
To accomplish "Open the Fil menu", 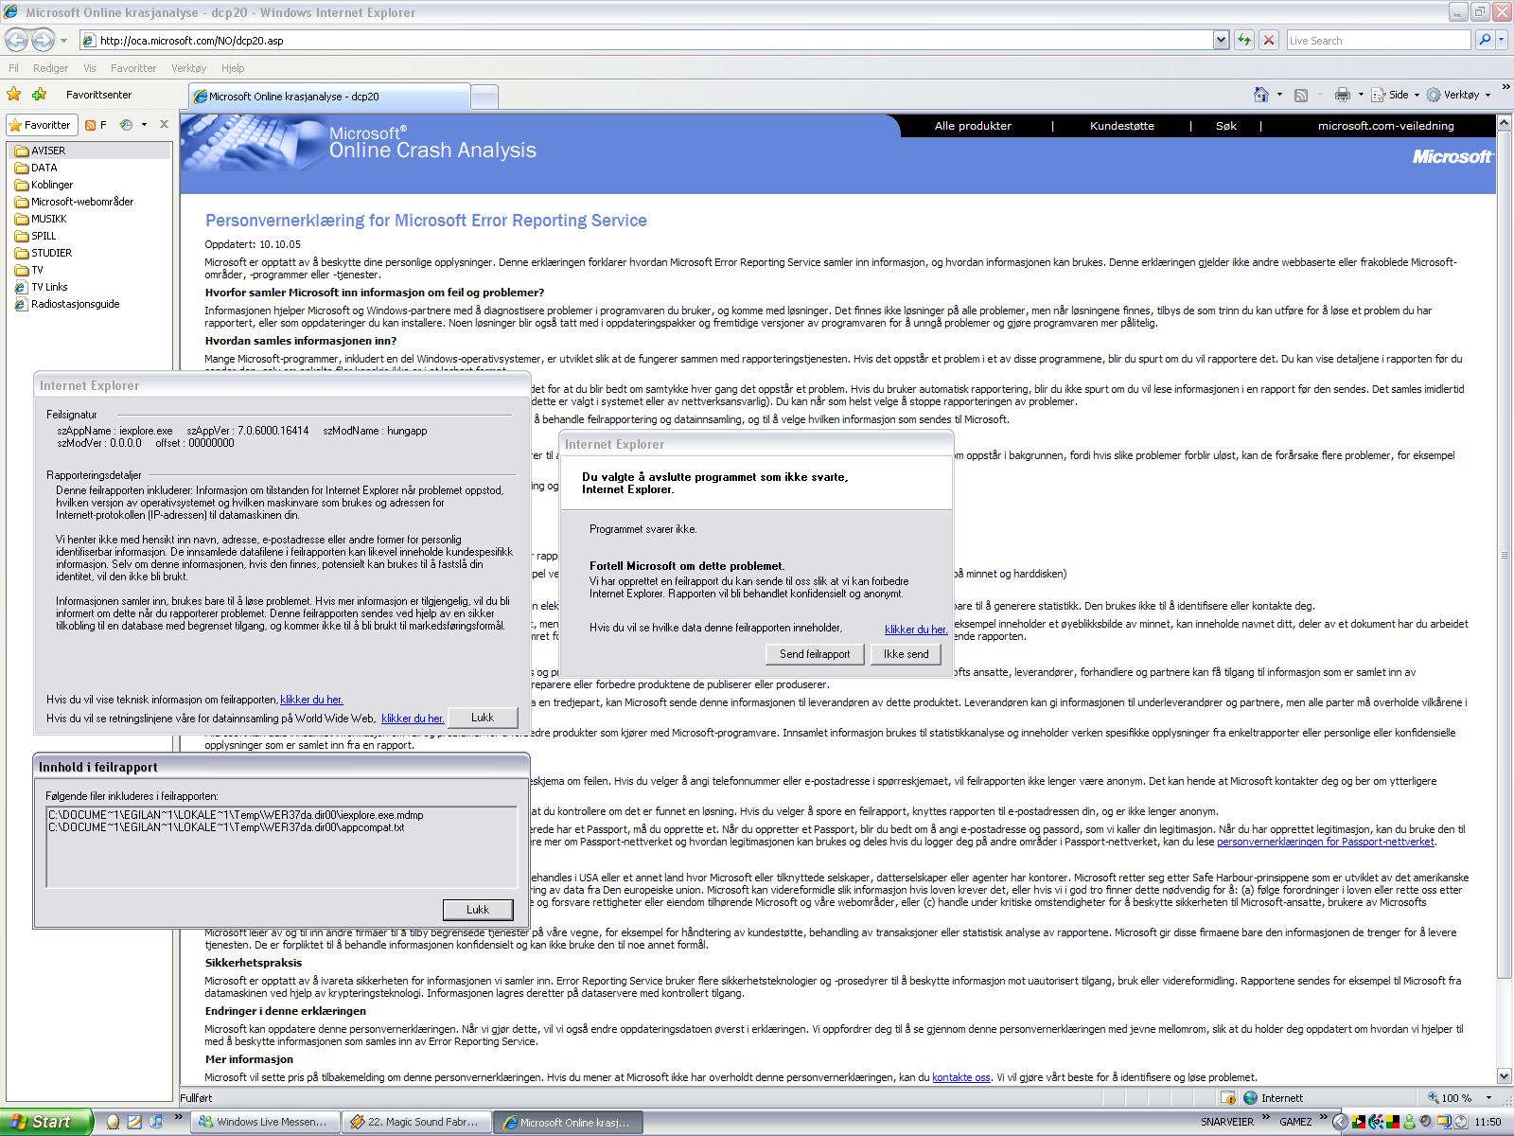I will click(x=13, y=68).
